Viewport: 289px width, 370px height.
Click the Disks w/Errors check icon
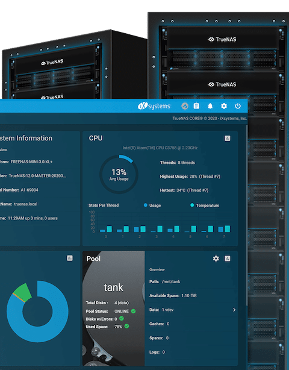click(122, 319)
